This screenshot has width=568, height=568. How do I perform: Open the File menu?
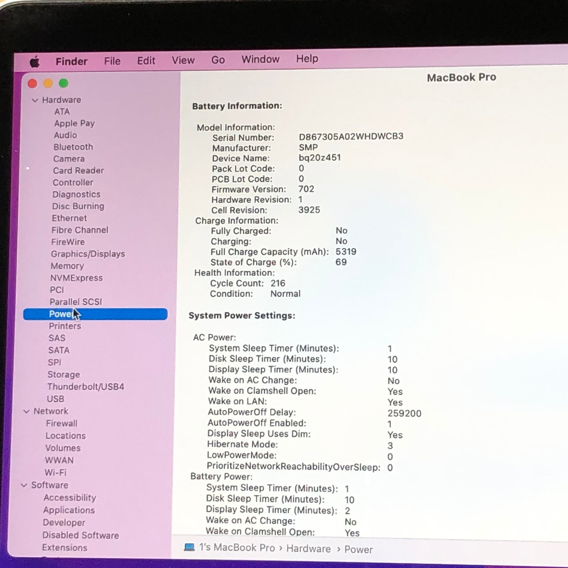[x=112, y=61]
